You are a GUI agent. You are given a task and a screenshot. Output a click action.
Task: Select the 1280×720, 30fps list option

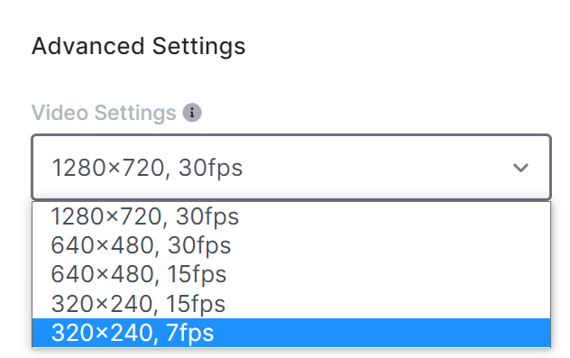[291, 216]
